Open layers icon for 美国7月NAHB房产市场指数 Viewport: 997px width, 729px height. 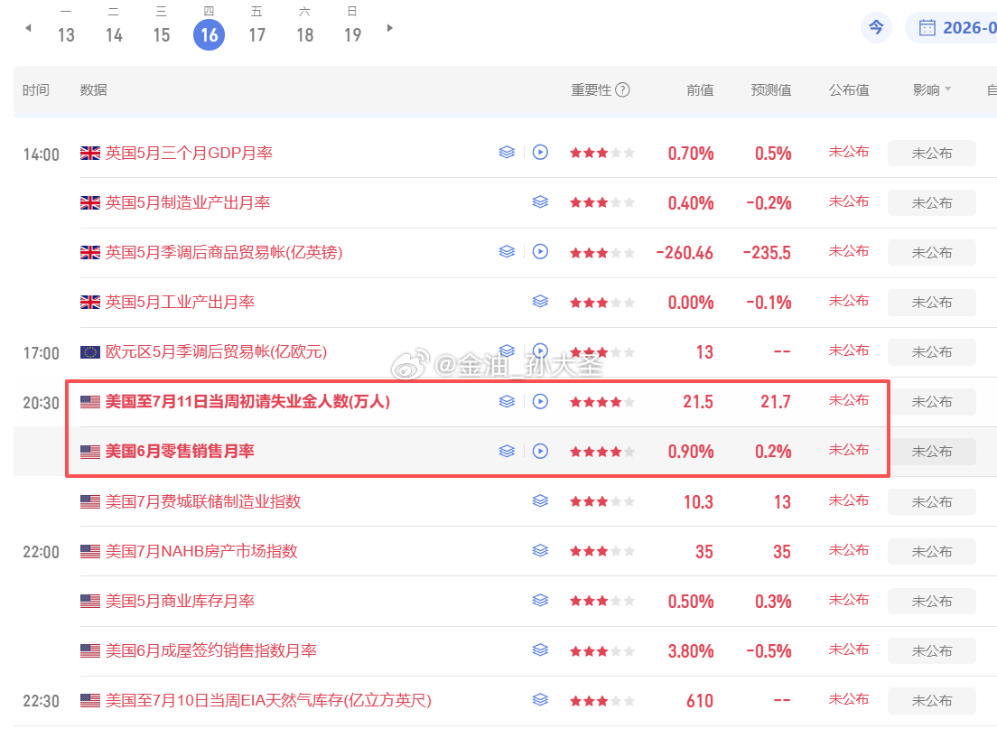point(540,551)
